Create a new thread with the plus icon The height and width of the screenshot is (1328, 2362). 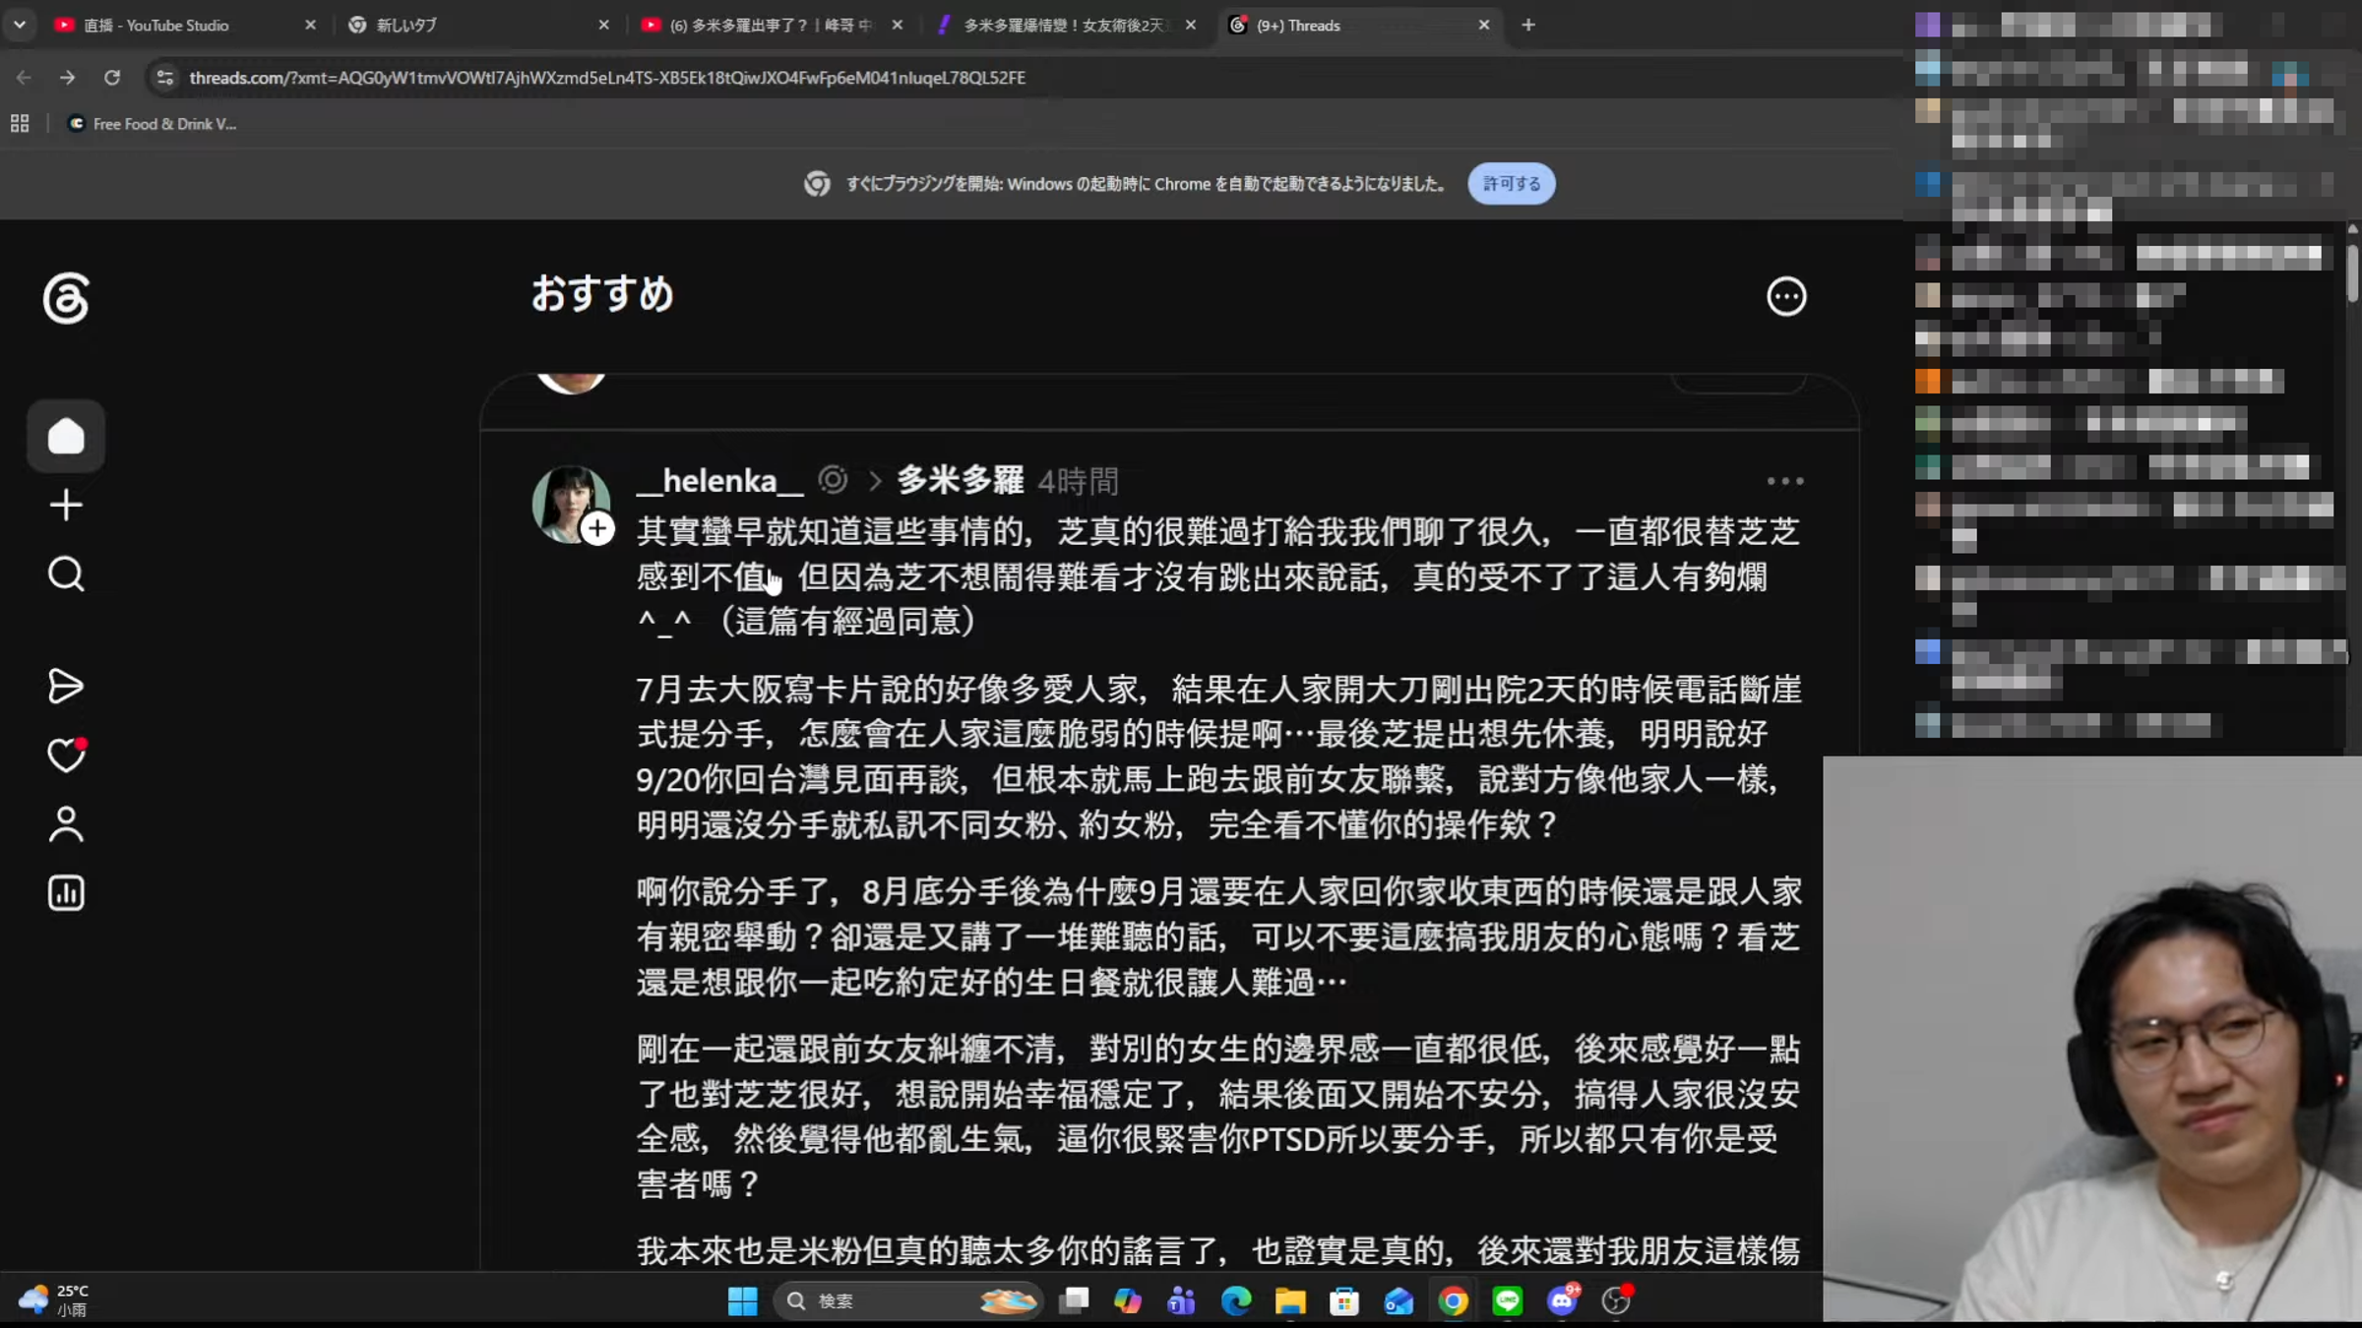coord(66,505)
